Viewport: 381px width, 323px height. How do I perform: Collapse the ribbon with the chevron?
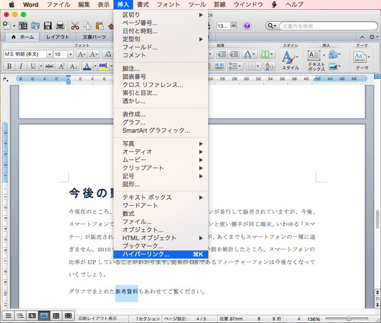click(x=362, y=37)
